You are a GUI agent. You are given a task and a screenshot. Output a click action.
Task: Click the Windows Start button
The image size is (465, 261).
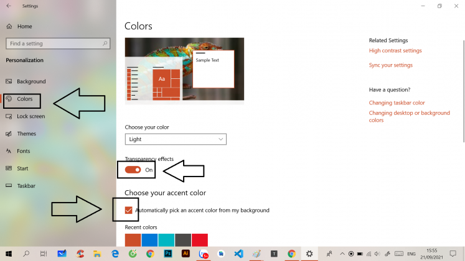click(9, 254)
